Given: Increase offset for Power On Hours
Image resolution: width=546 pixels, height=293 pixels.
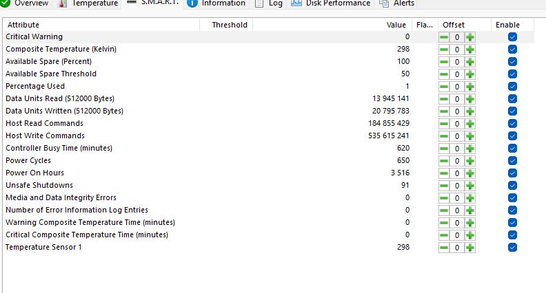Looking at the screenshot, I should (x=470, y=173).
